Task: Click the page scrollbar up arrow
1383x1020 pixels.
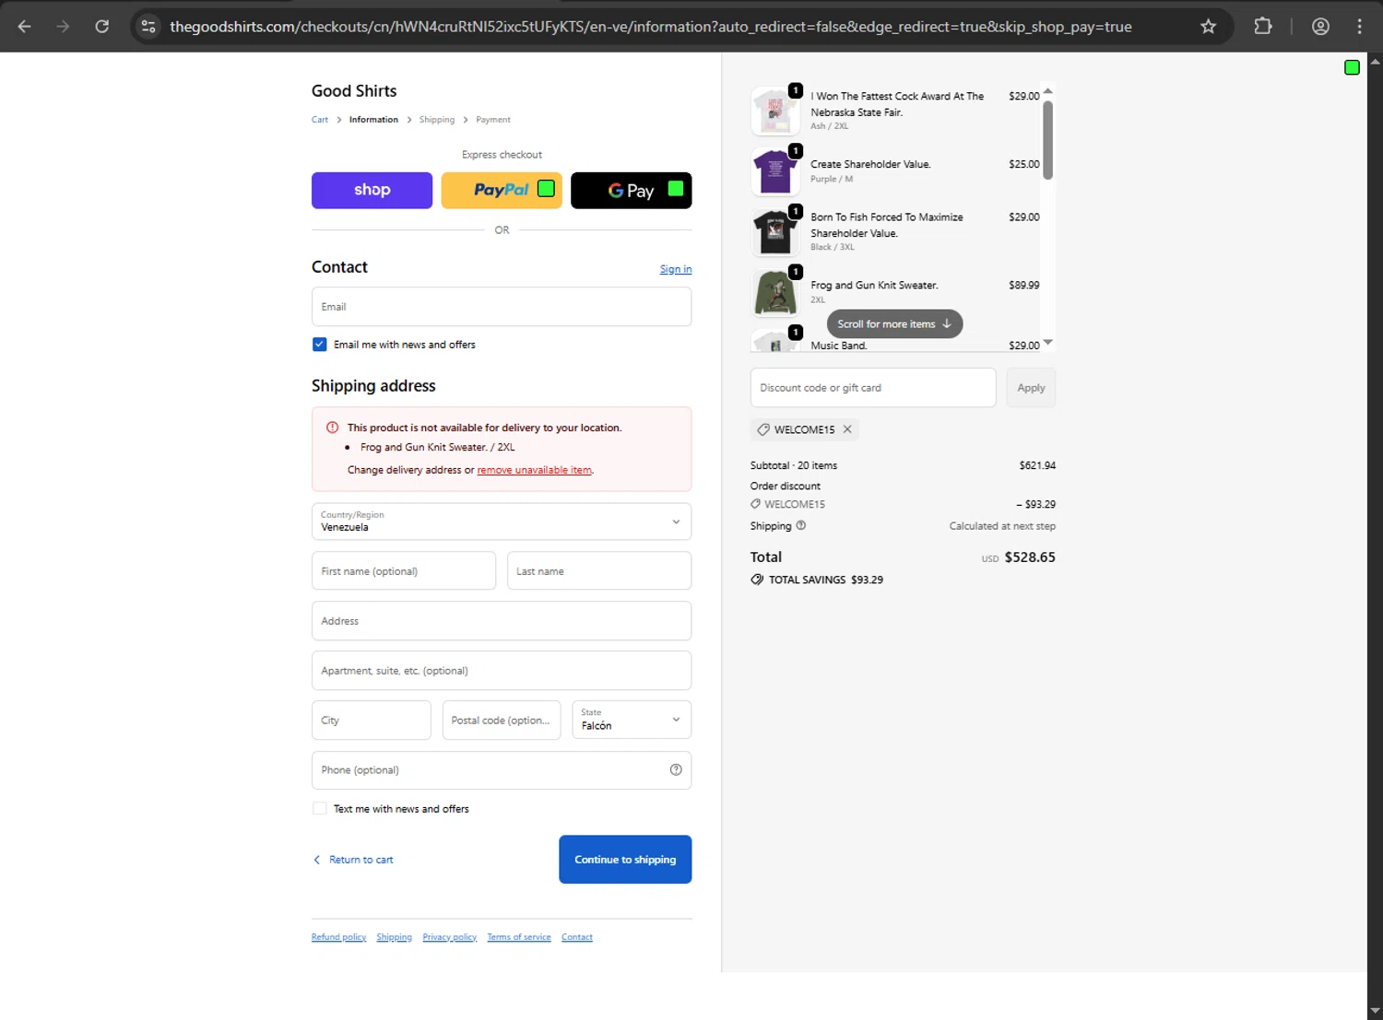Action: click(1375, 62)
